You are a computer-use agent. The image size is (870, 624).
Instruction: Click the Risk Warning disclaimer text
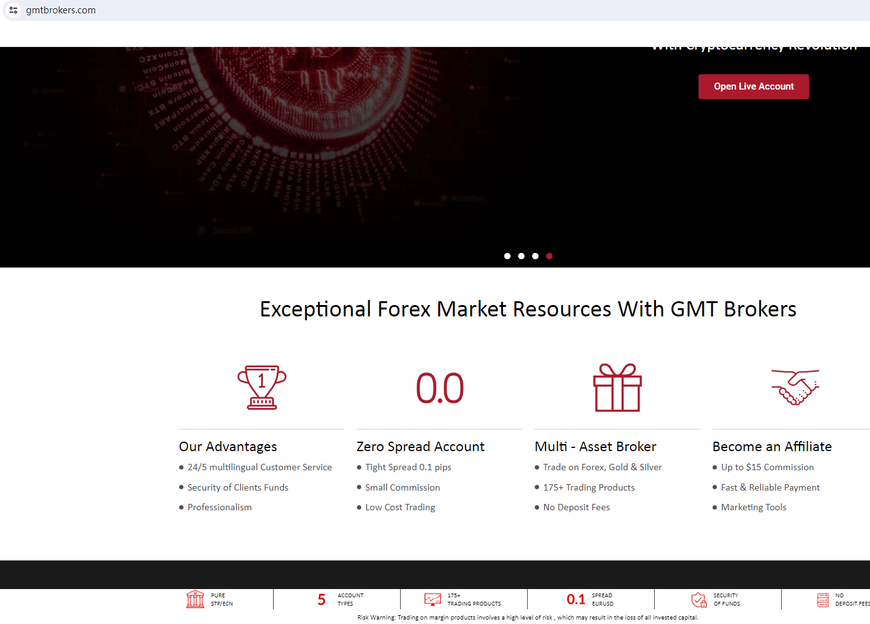pyautogui.click(x=528, y=618)
